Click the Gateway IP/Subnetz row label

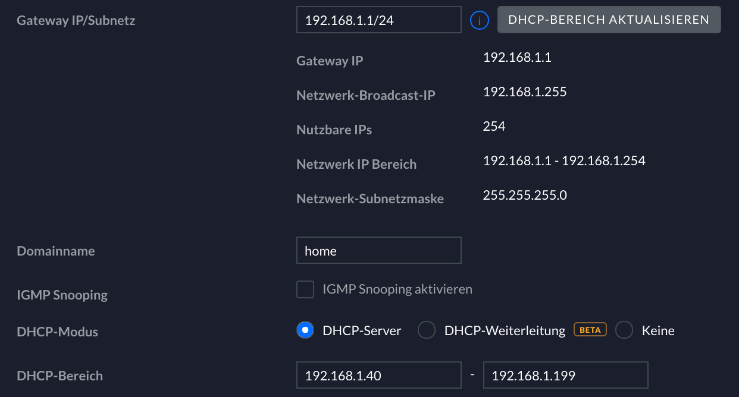pyautogui.click(x=76, y=21)
